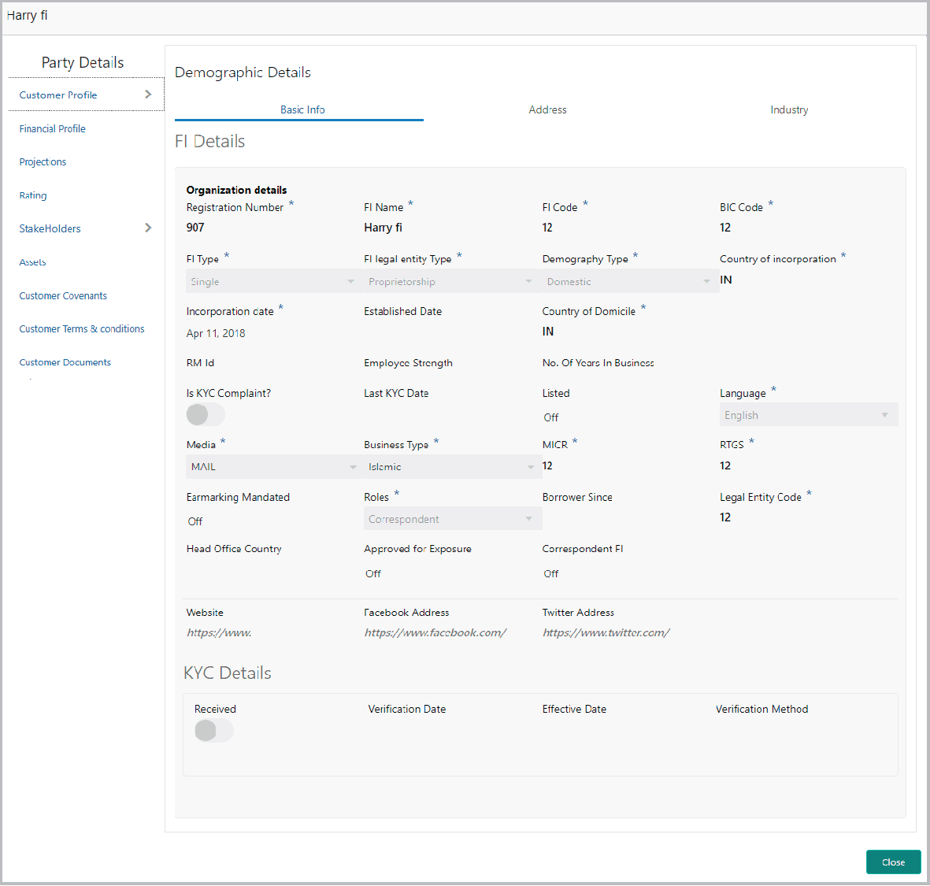The height and width of the screenshot is (886, 930).
Task: Switch to the Address tab
Action: pyautogui.click(x=547, y=109)
